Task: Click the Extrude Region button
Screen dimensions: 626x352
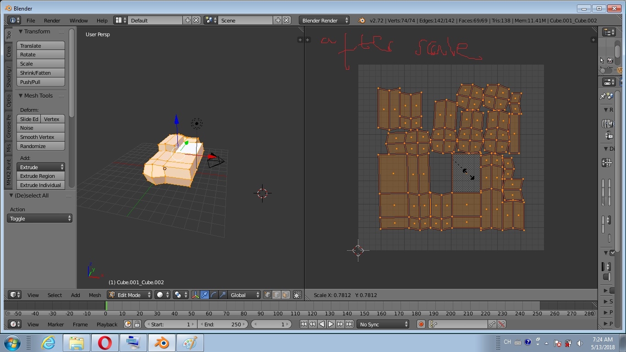Action: (41, 176)
